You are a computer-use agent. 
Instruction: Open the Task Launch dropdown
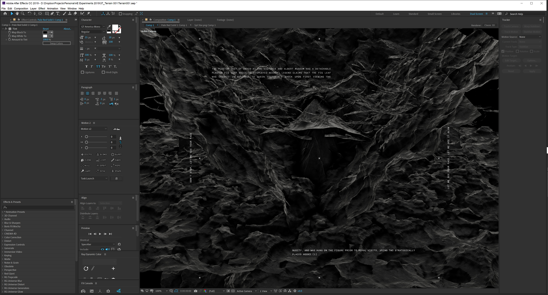[x=94, y=178]
